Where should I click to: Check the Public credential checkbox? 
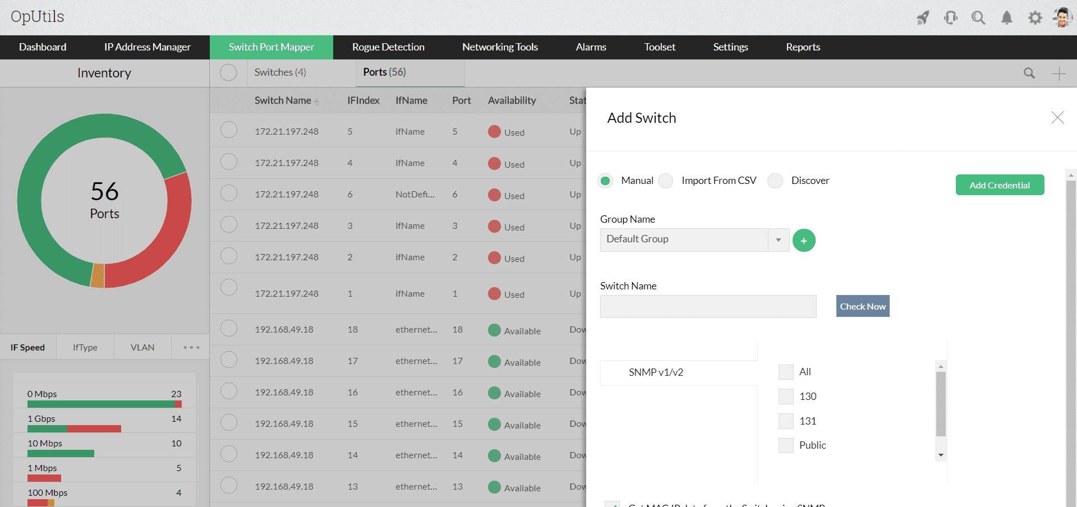[786, 445]
